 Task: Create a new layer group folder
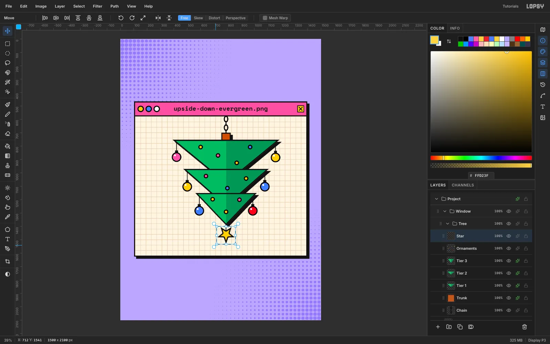(449, 327)
